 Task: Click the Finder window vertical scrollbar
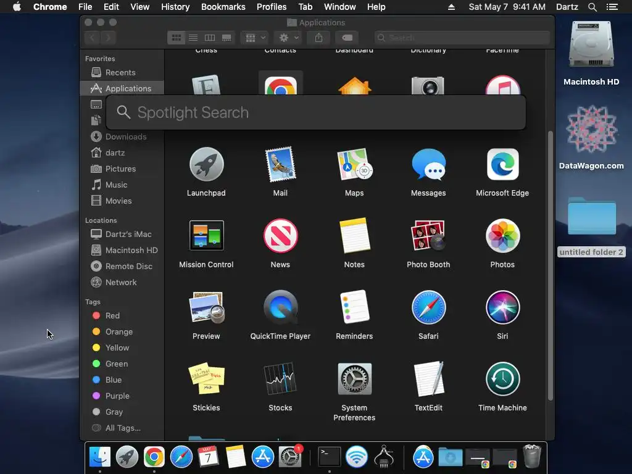550,265
